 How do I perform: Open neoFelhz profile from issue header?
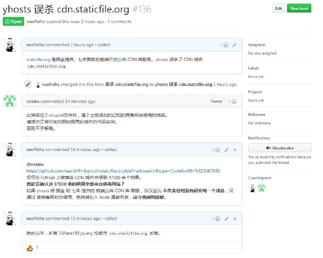click(x=36, y=21)
